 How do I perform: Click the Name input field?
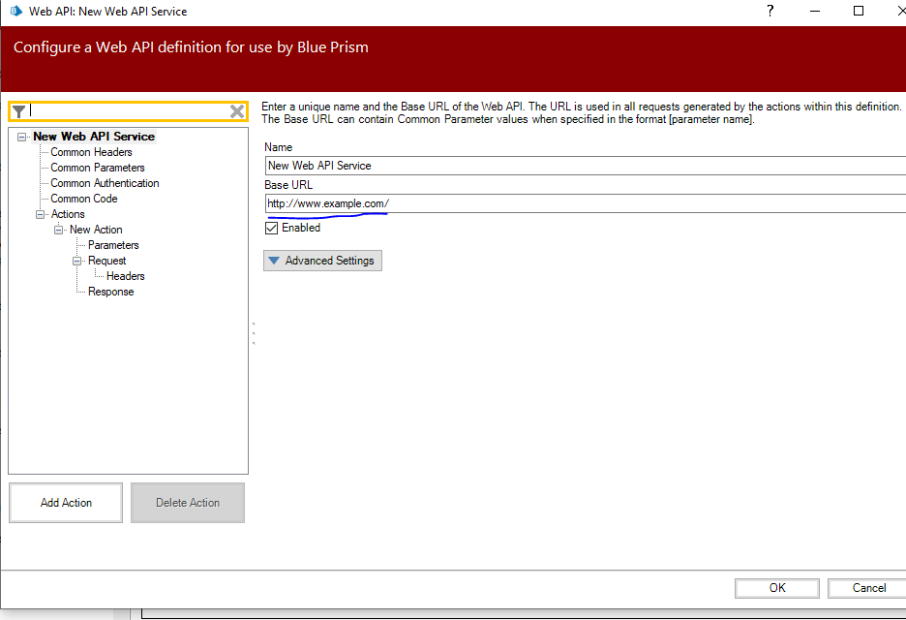tap(586, 166)
